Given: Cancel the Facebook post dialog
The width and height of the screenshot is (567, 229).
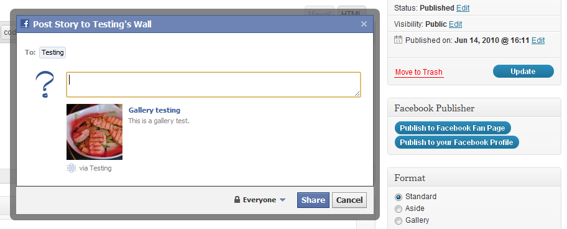Looking at the screenshot, I should coord(349,200).
